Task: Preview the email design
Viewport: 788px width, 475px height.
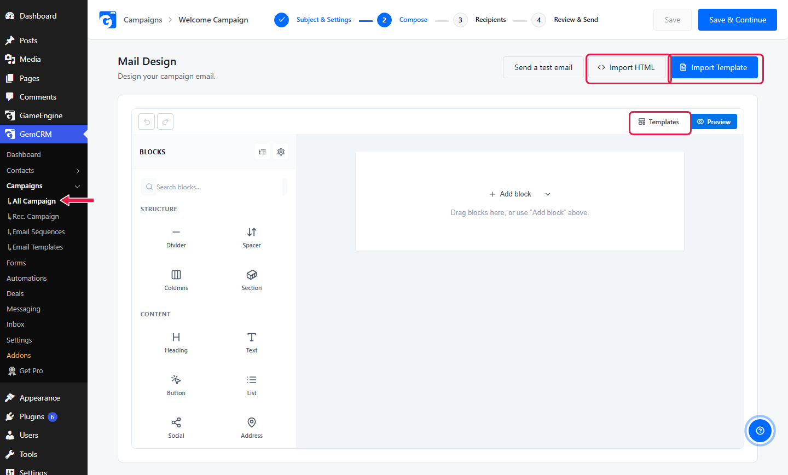Action: coord(714,122)
